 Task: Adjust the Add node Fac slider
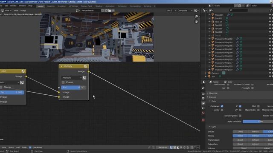click(x=12, y=92)
